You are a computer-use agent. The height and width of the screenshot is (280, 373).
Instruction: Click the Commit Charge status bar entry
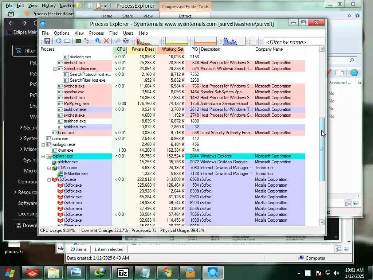pyautogui.click(x=105, y=230)
